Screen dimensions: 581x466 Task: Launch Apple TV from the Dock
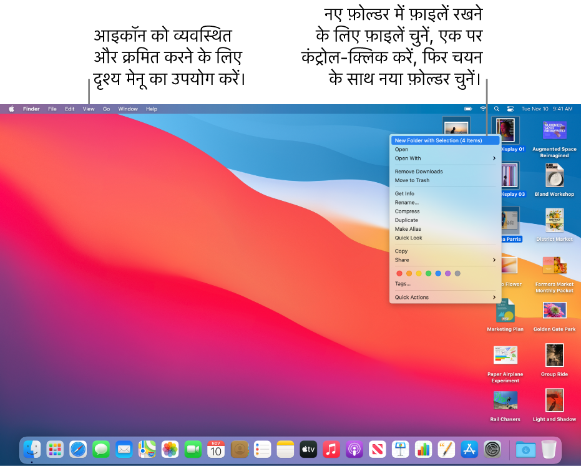308,450
